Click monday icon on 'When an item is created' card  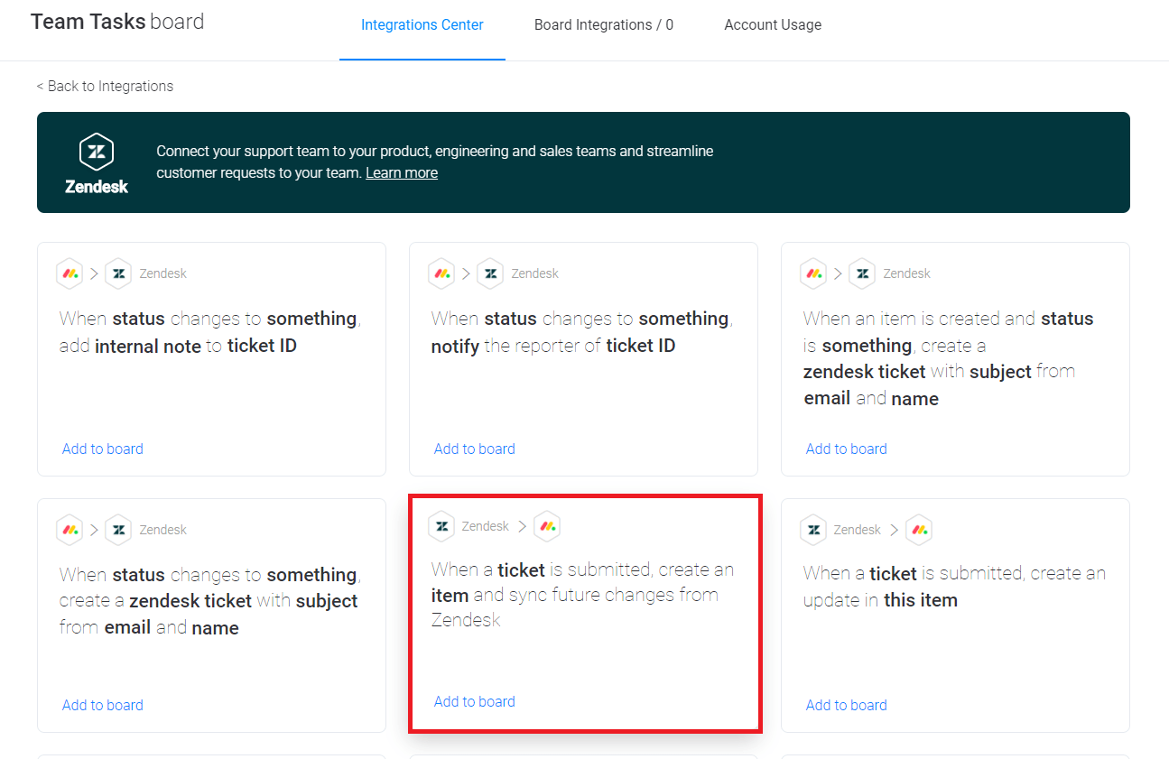click(x=813, y=273)
